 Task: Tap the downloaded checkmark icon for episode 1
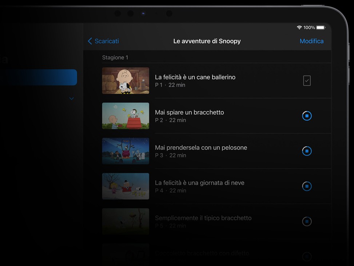tap(307, 81)
